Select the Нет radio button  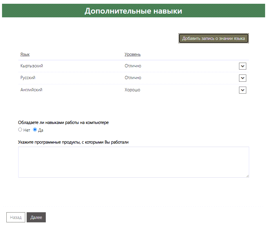[x=20, y=130]
